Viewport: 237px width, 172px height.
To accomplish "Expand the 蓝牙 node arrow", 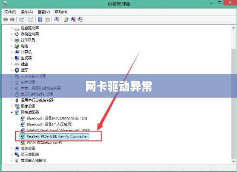I will click(x=12, y=70).
